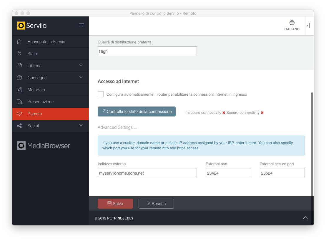
Task: Open the Presentazione section
Action: (41, 102)
